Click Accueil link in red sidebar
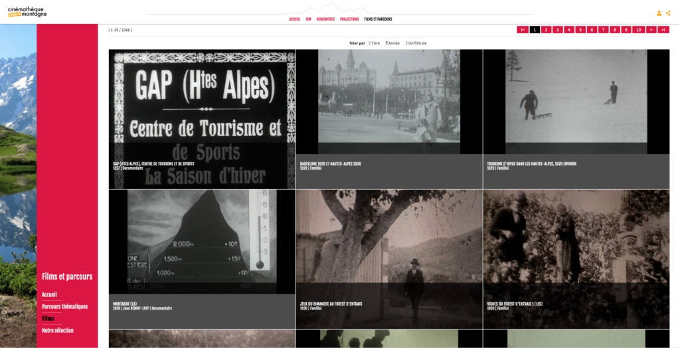680x348 pixels. pos(49,295)
